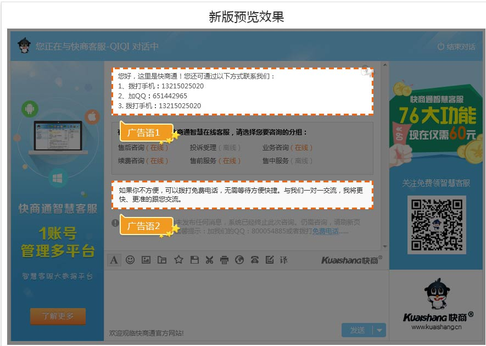Click the Kuaishang logo in toolbar
486x346 pixels.
click(x=352, y=260)
